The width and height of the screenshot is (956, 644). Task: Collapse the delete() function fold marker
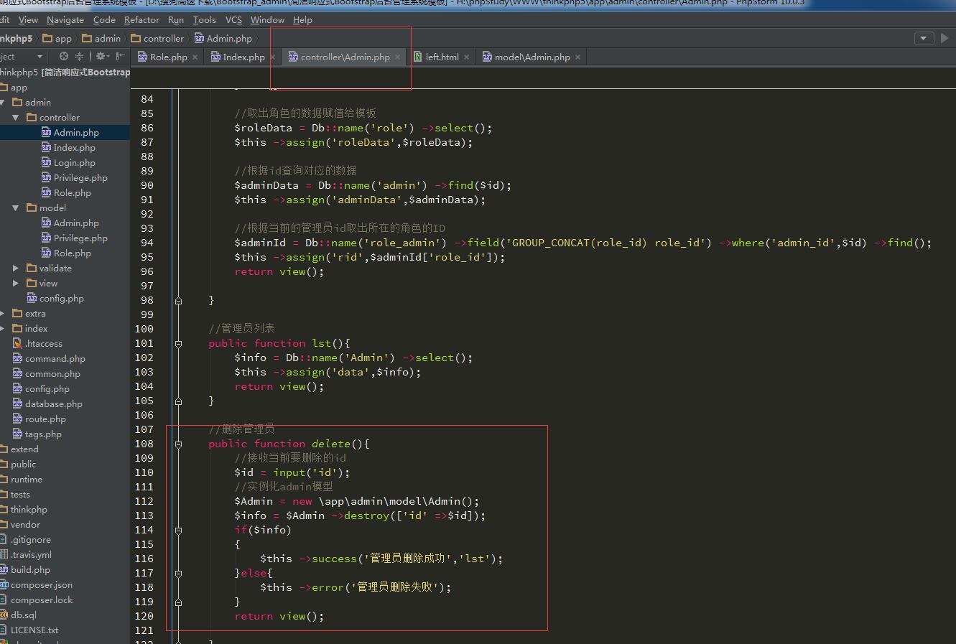(178, 444)
